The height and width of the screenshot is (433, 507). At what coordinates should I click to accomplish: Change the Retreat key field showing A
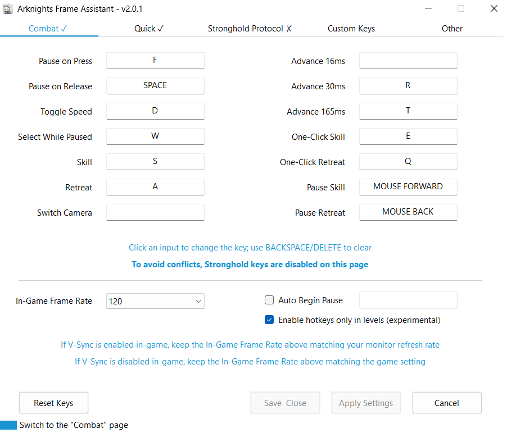pyautogui.click(x=155, y=187)
